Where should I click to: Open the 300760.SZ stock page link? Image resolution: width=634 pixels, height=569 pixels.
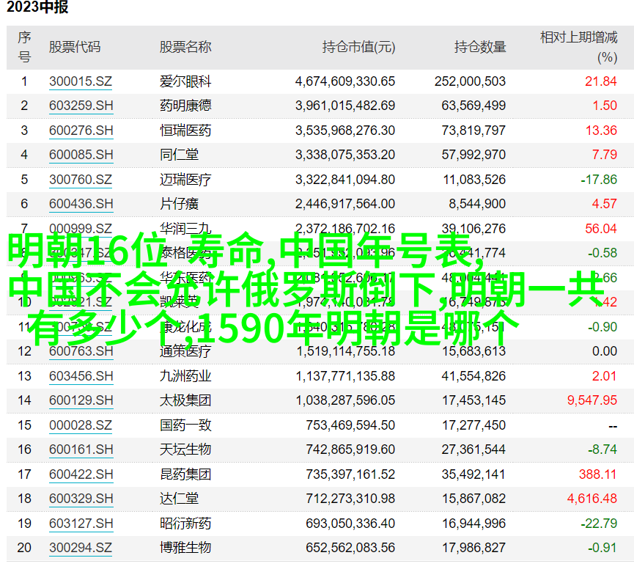tap(81, 180)
